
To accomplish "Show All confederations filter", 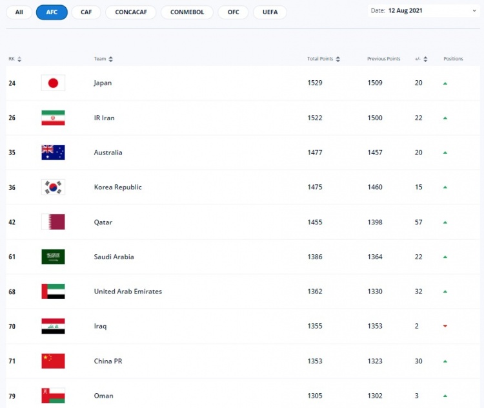I will [19, 12].
